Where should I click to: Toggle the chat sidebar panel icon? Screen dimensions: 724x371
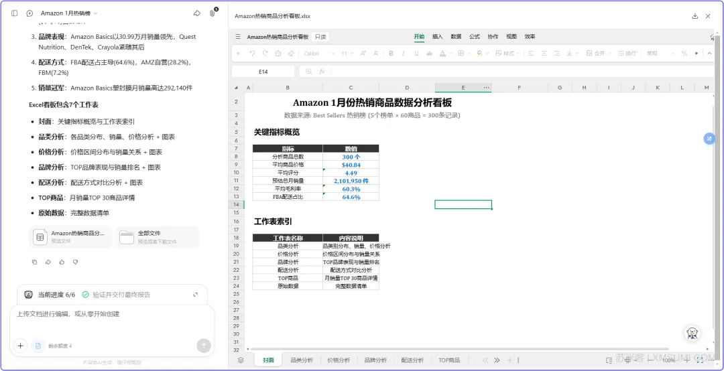coord(14,13)
